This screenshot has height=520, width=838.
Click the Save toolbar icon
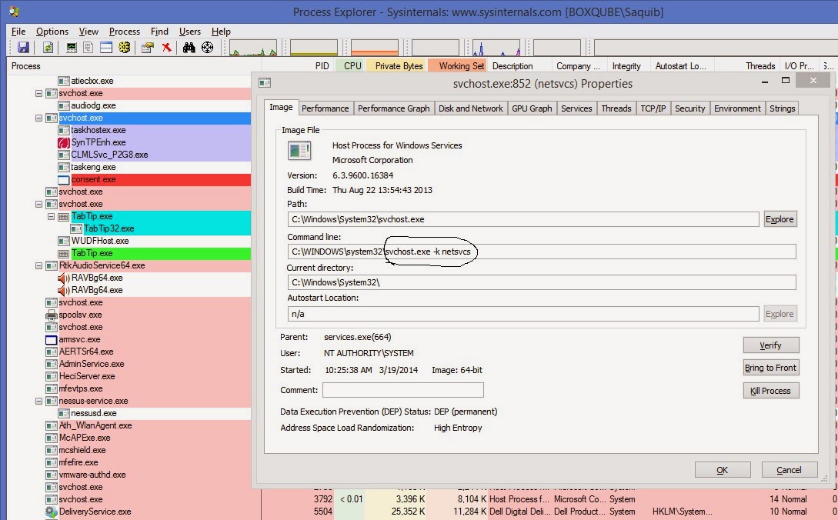pos(23,46)
